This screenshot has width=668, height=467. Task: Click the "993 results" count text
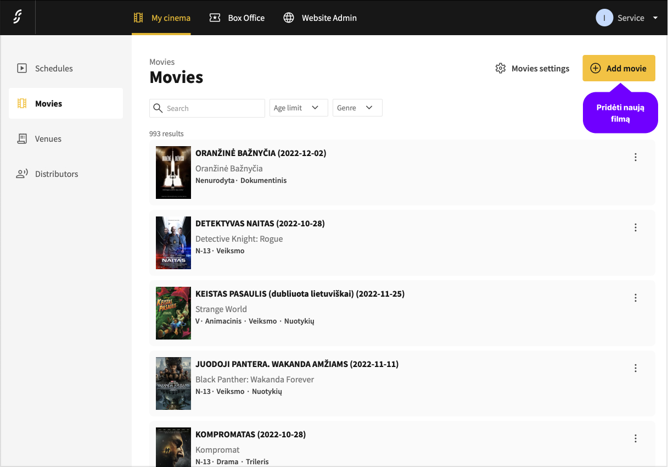(x=166, y=134)
